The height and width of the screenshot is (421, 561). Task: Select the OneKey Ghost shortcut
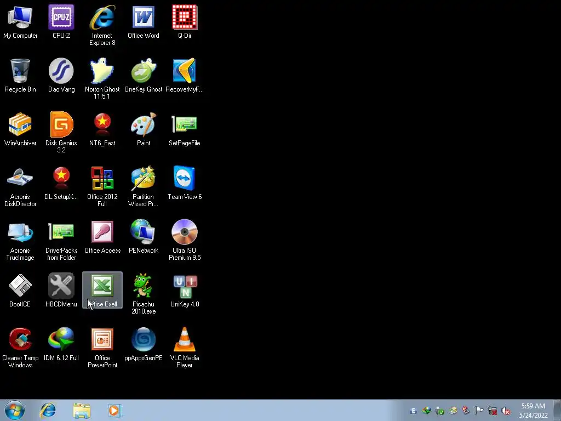pyautogui.click(x=144, y=75)
